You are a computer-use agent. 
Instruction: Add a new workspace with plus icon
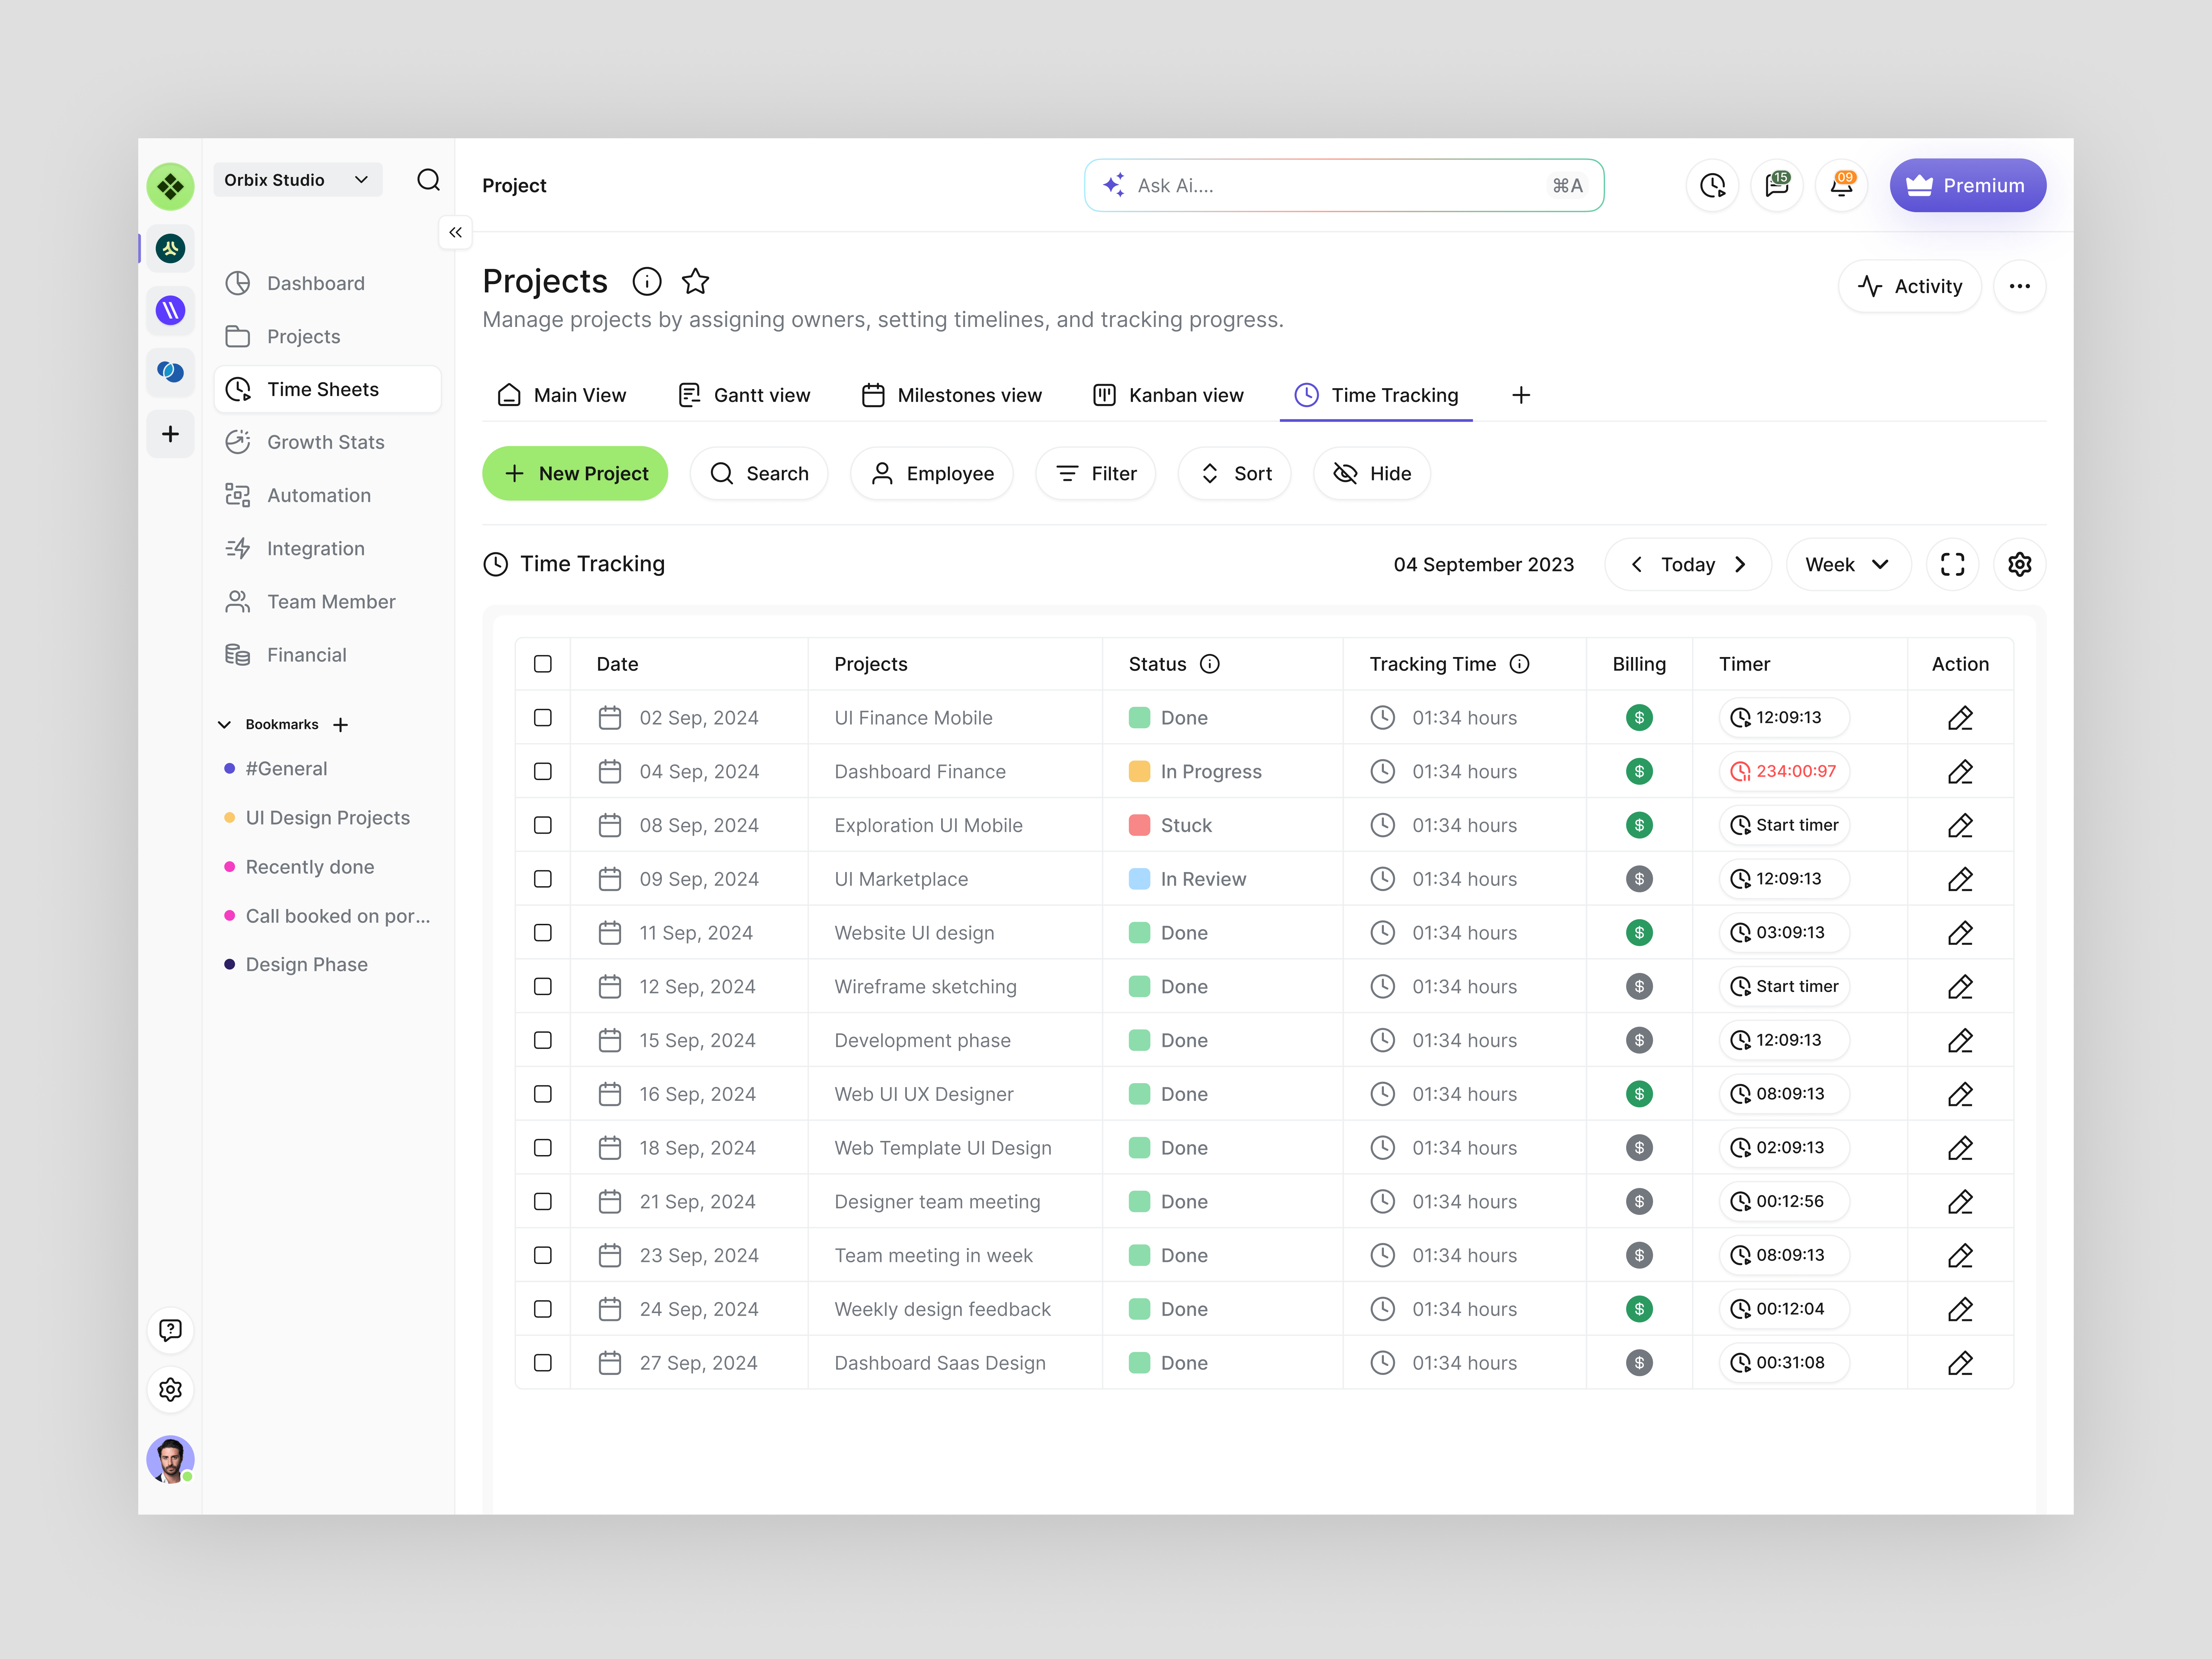click(171, 434)
